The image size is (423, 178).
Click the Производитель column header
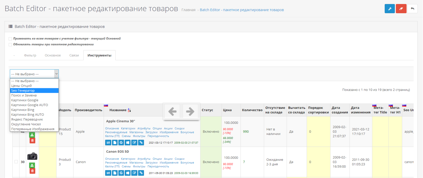[88, 110]
